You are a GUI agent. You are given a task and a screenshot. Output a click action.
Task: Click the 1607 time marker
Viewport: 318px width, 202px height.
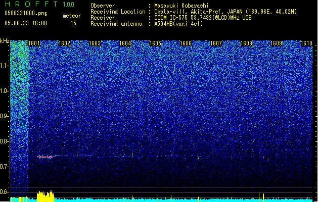[216, 43]
